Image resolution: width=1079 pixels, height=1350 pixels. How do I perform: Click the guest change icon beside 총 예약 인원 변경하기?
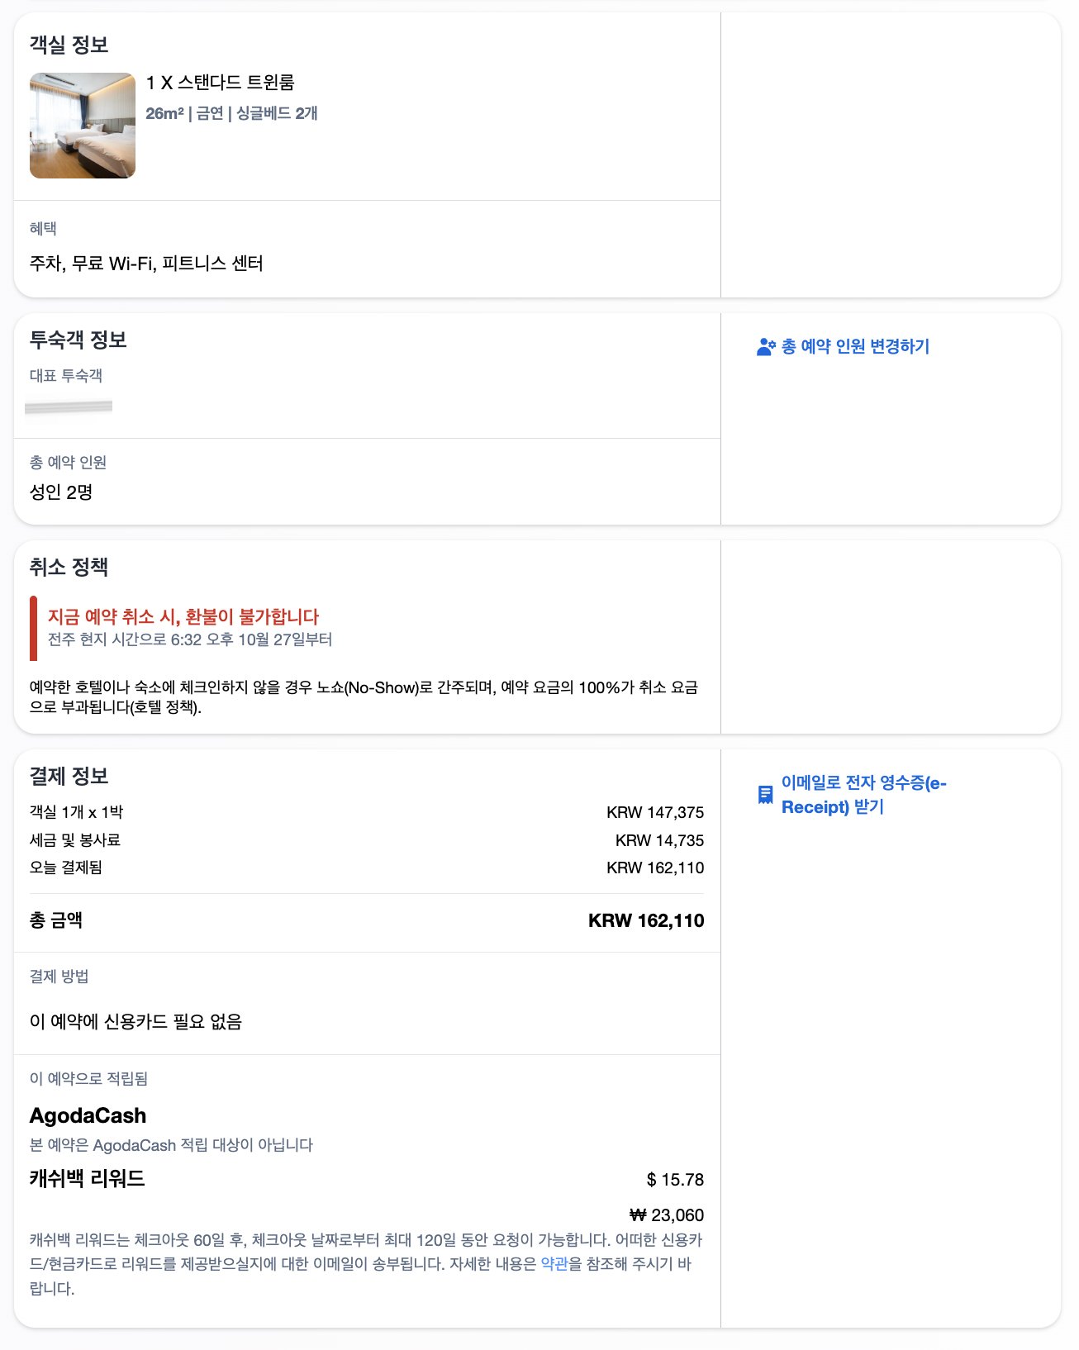tap(764, 347)
